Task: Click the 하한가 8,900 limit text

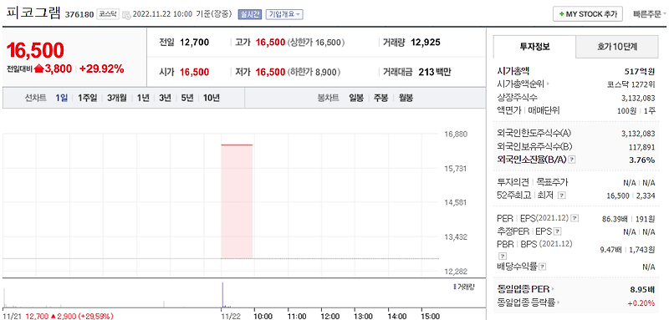Action: (x=314, y=72)
